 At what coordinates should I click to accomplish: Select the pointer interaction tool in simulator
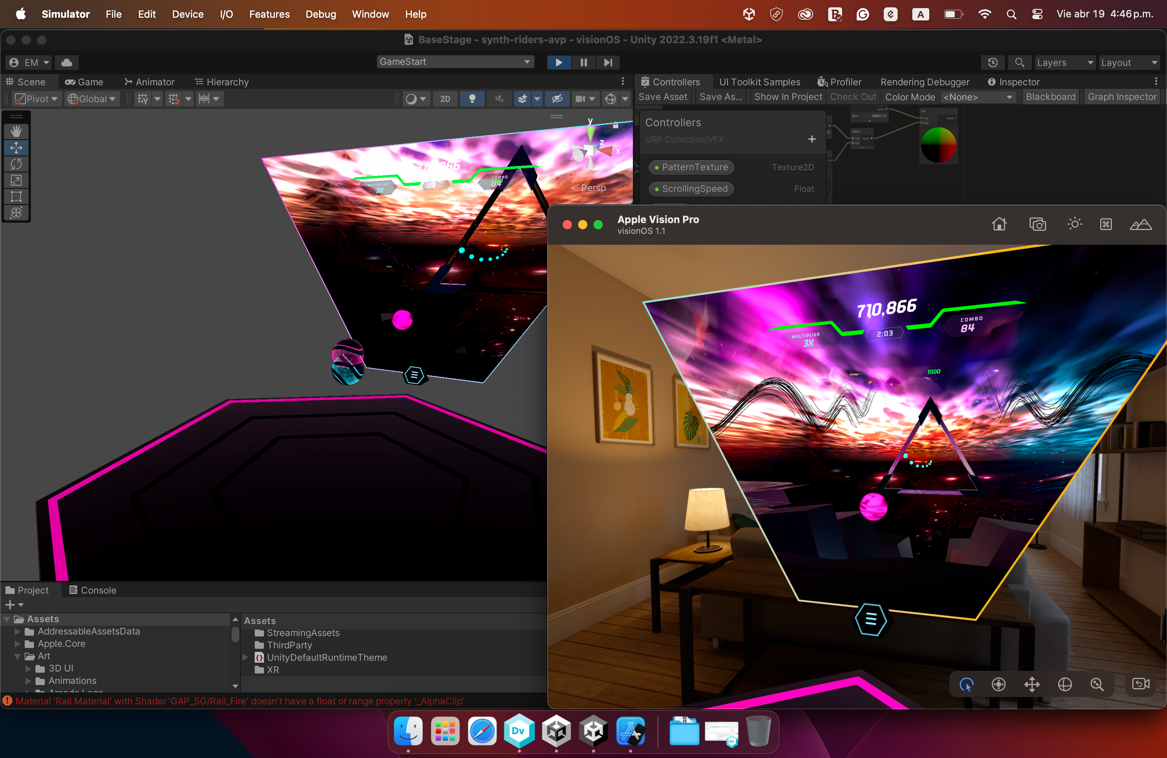pos(966,684)
